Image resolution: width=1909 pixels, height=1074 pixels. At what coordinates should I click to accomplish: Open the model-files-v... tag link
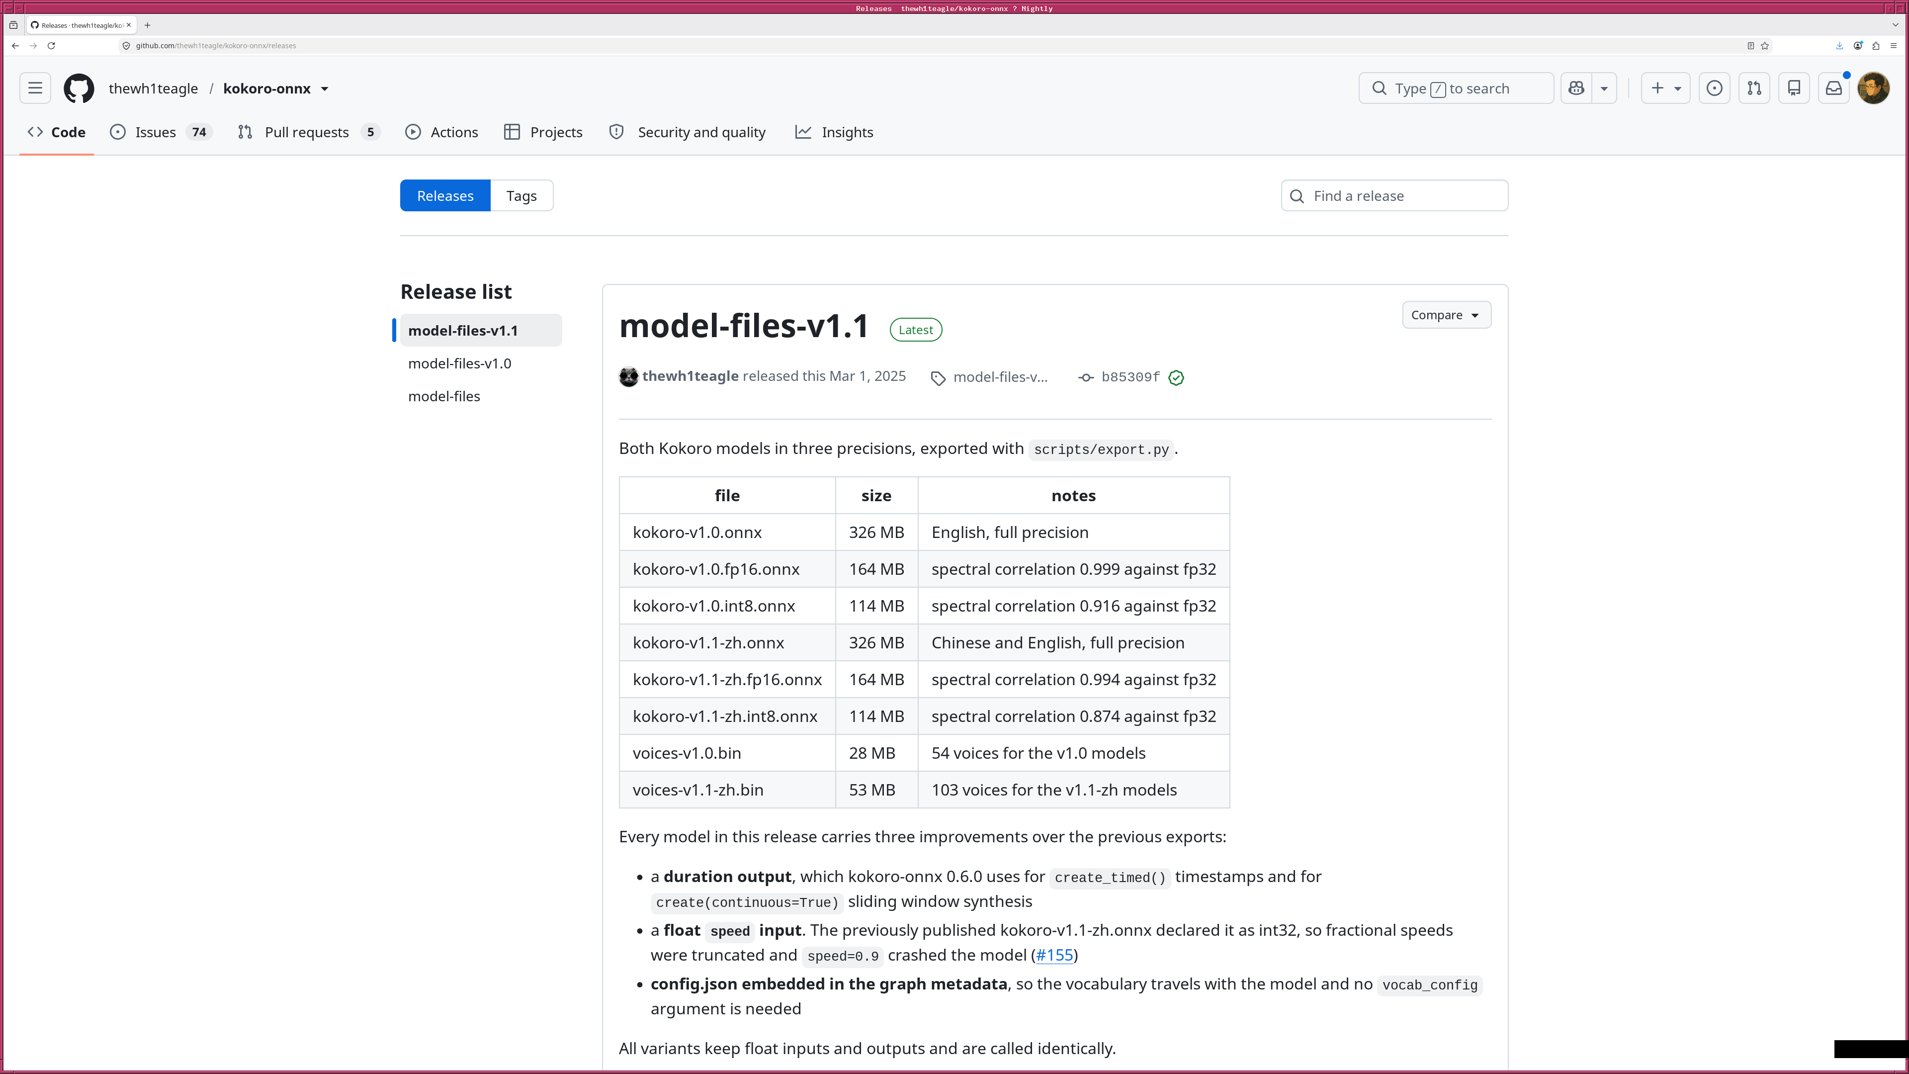[x=989, y=377]
